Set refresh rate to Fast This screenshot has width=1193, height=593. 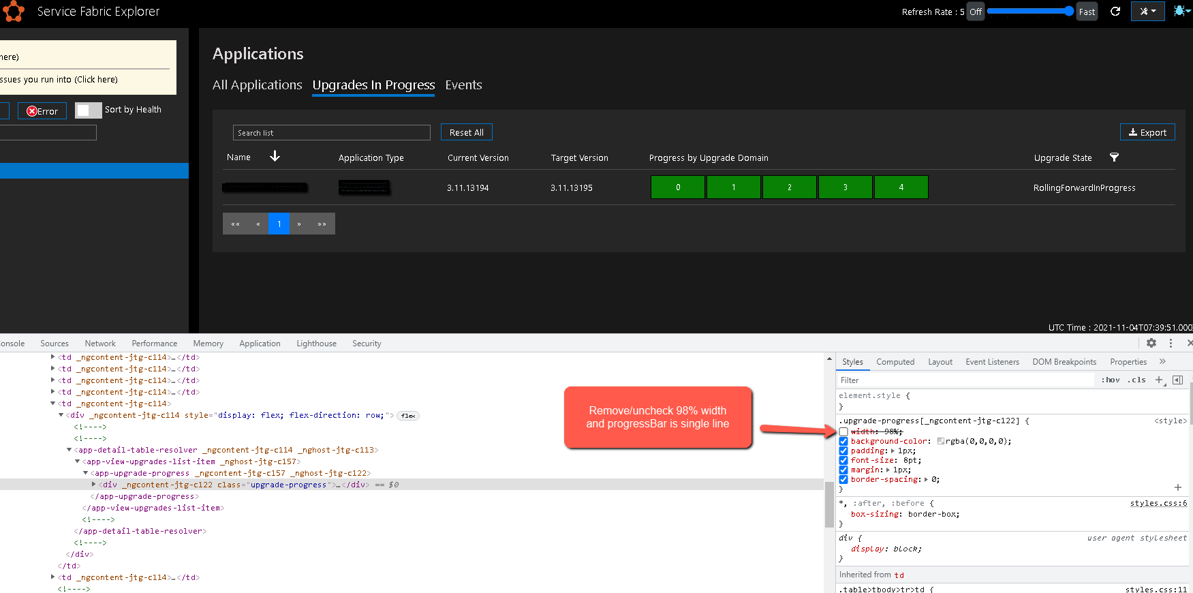(1087, 12)
